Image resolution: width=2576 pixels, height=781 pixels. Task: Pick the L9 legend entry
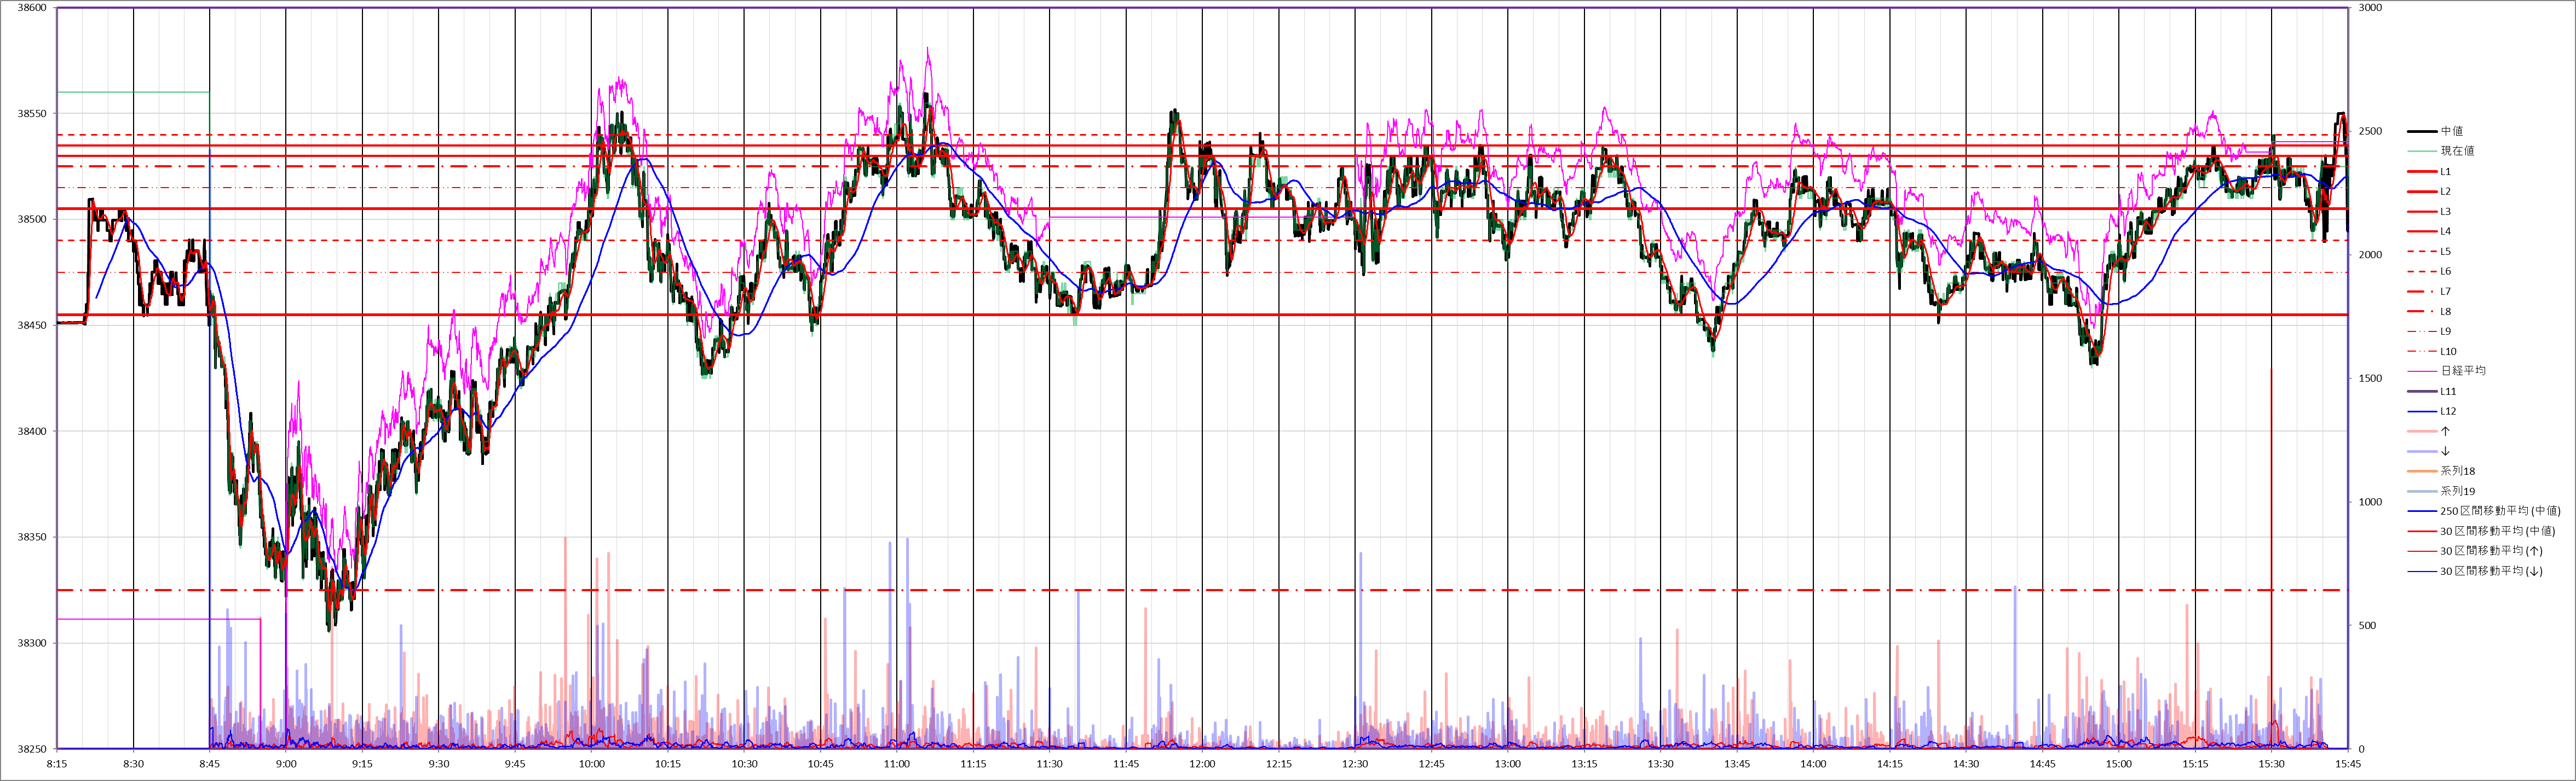click(2428, 331)
